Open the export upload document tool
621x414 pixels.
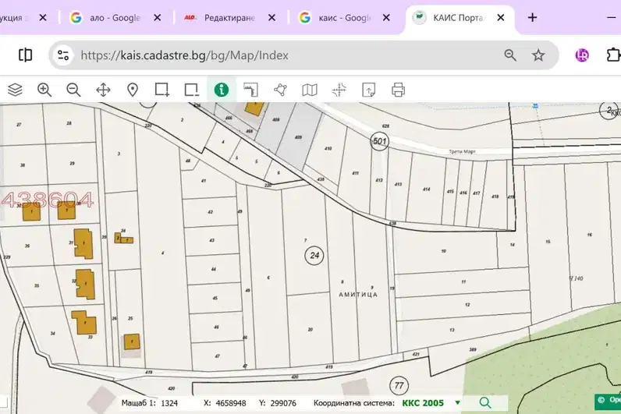tap(369, 90)
